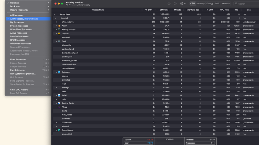Expand the Acorn process row
The width and height of the screenshot is (259, 145).
coord(56,26)
